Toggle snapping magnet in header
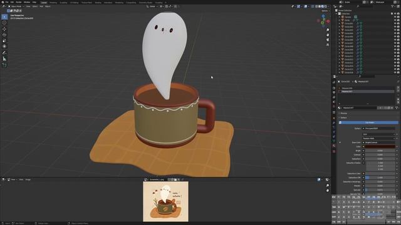This screenshot has width=401, height=225. [x=166, y=6]
